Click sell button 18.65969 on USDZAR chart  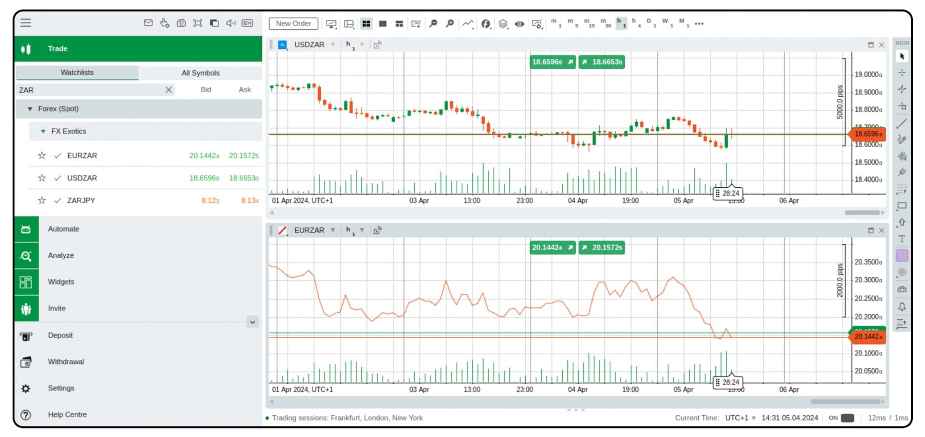coord(552,62)
